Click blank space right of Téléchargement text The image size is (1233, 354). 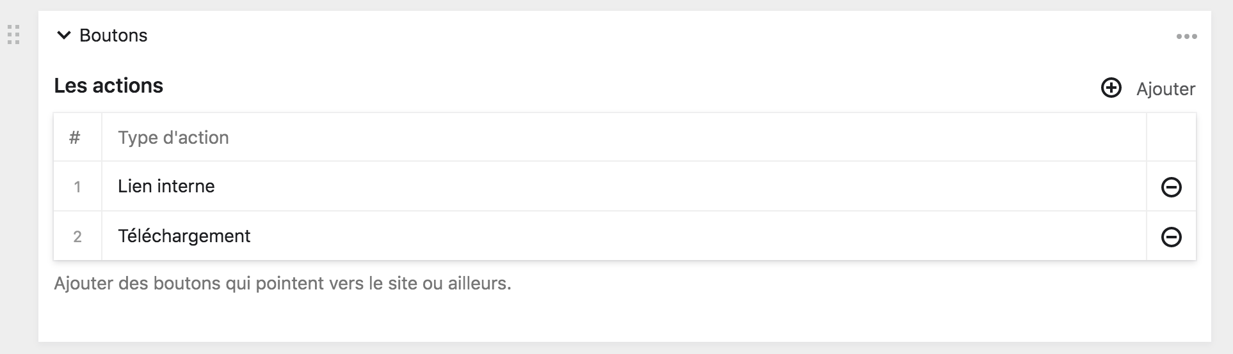pos(640,236)
